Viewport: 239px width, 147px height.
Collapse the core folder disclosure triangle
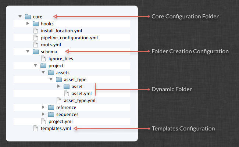click(x=20, y=17)
